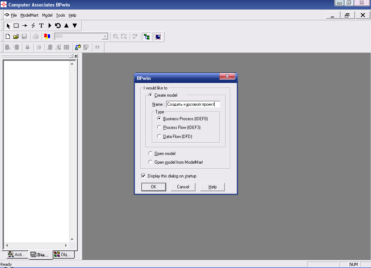Image resolution: width=371 pixels, height=268 pixels.
Task: Open the Model menu
Action: click(x=47, y=15)
